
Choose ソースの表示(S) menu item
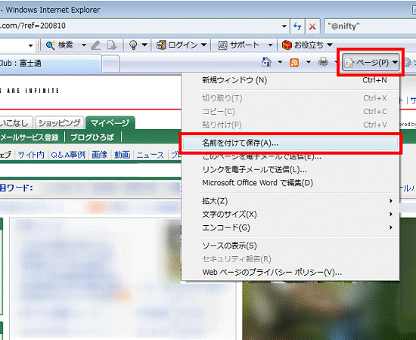(290, 246)
